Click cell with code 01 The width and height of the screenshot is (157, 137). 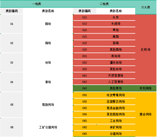coord(12,24)
